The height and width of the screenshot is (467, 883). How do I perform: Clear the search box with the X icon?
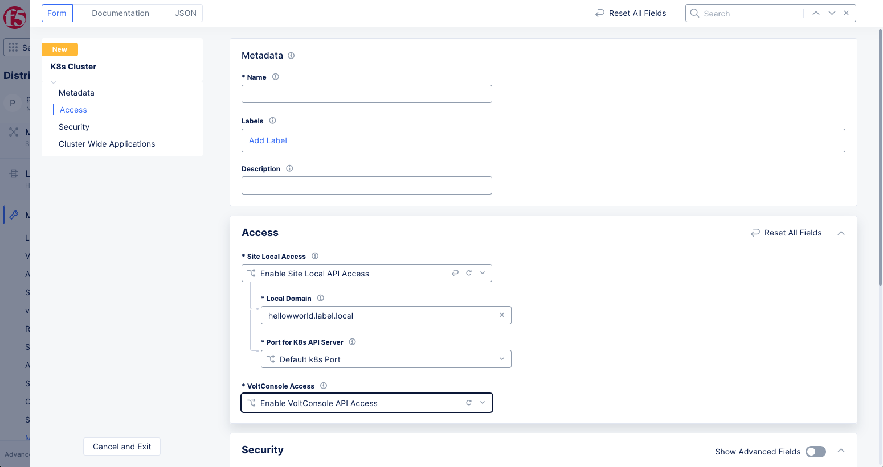click(x=847, y=13)
